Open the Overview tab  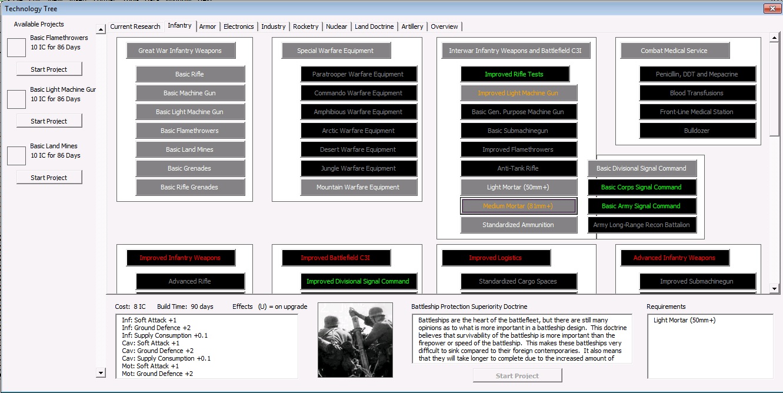tap(445, 26)
